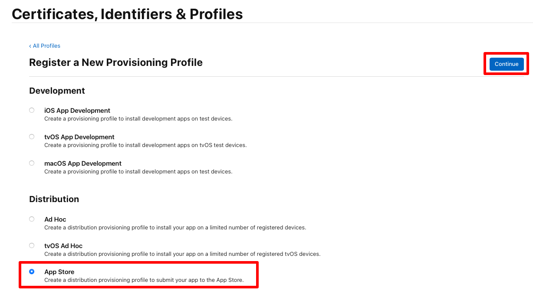This screenshot has height=291, width=533.
Task: Select the Ad Hoc distribution option
Action: (x=31, y=219)
